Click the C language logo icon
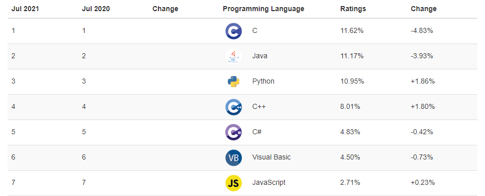The image size is (485, 196). point(233,31)
